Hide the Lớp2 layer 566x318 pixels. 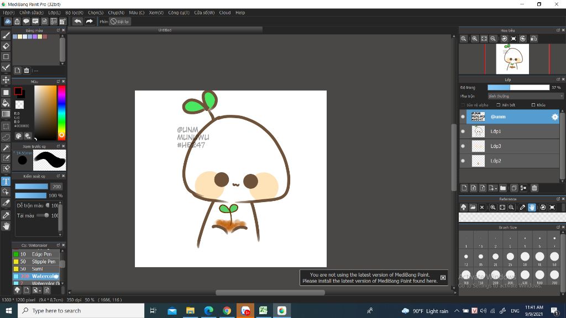pos(463,161)
